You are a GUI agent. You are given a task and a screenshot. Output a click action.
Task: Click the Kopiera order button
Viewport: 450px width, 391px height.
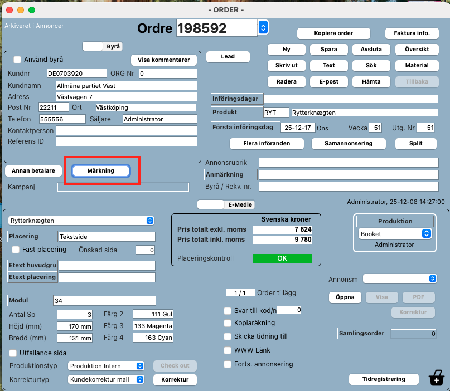(333, 33)
